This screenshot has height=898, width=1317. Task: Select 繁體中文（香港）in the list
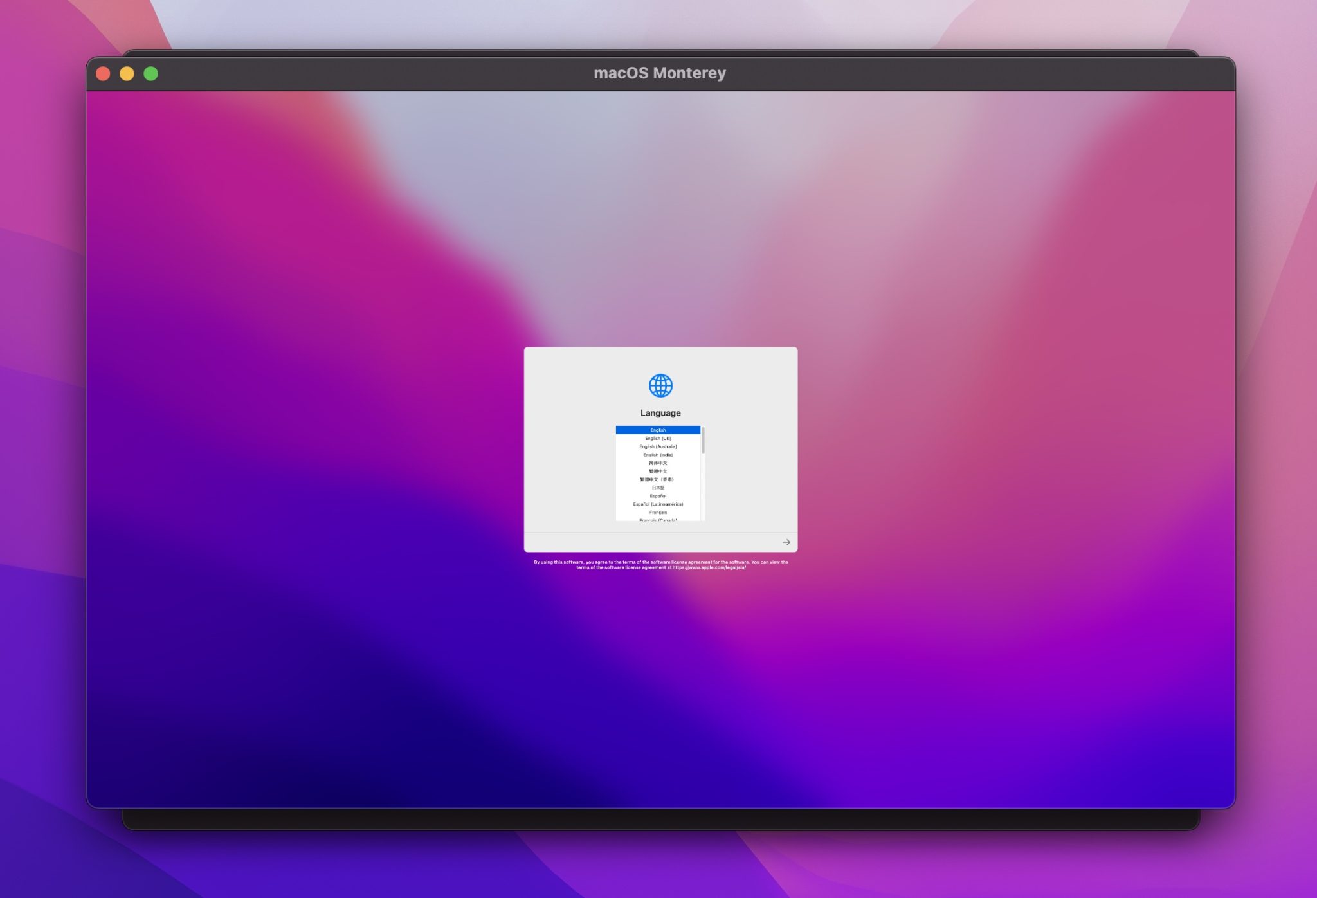pos(657,479)
